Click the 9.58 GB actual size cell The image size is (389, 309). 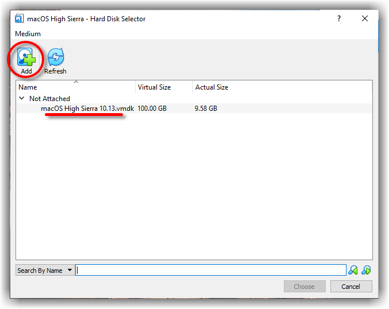click(x=206, y=109)
